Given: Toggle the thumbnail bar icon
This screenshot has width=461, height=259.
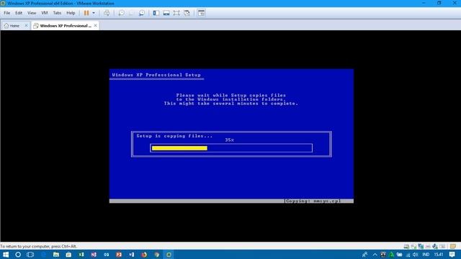Looking at the screenshot, I should tap(166, 13).
